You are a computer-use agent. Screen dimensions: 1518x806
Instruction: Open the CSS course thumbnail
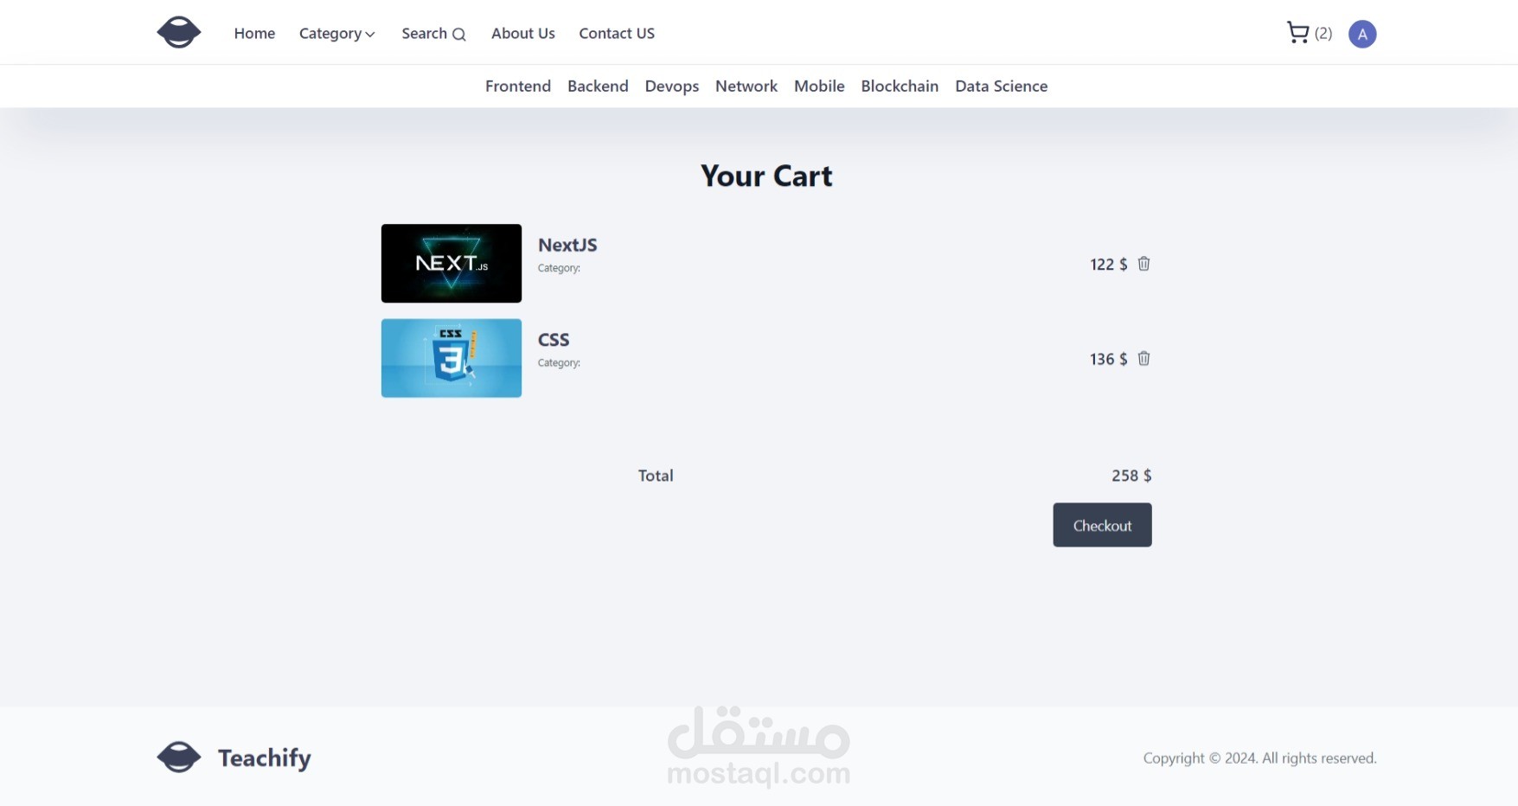click(x=452, y=358)
